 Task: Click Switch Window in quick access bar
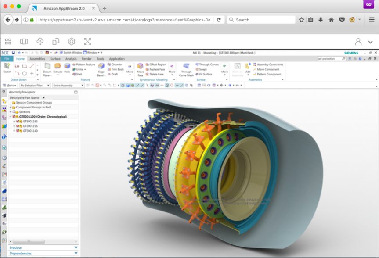[71, 52]
